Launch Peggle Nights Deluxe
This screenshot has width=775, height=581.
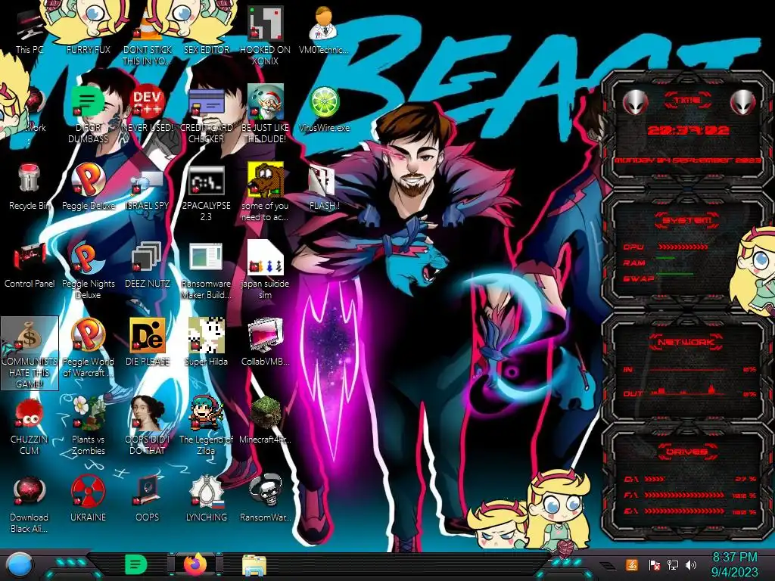(x=88, y=270)
